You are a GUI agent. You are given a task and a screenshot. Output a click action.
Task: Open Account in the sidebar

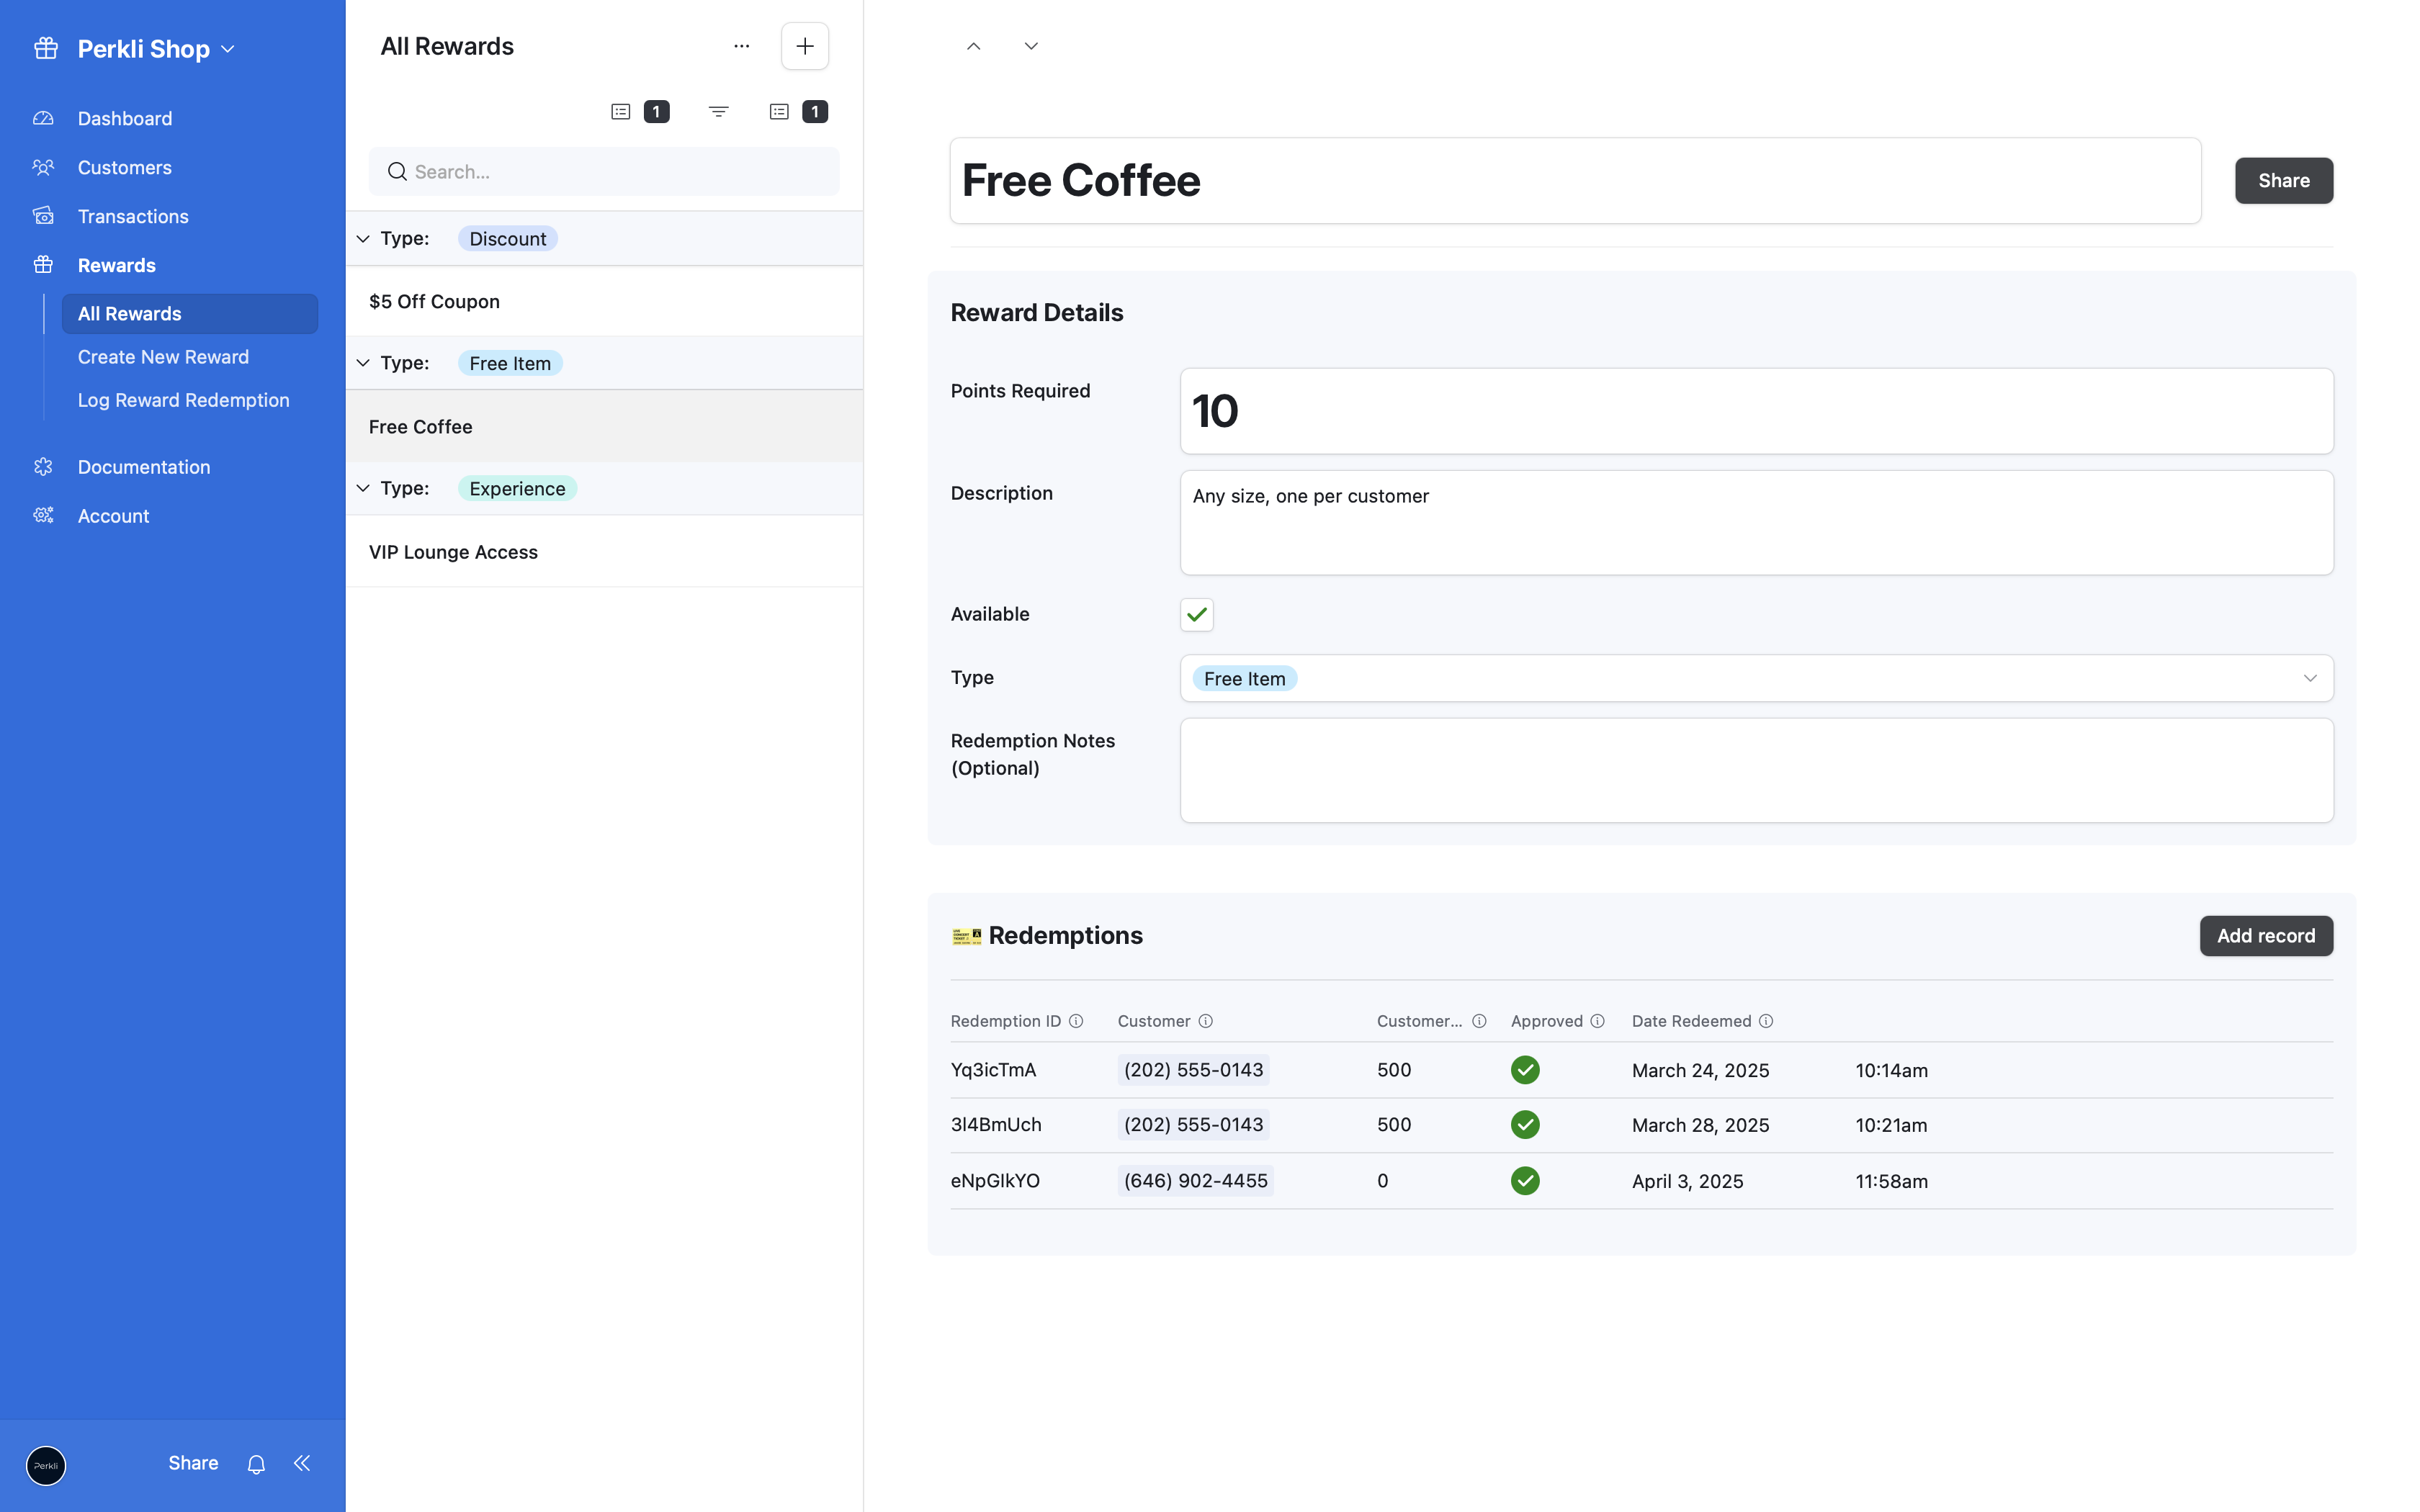[x=113, y=516]
